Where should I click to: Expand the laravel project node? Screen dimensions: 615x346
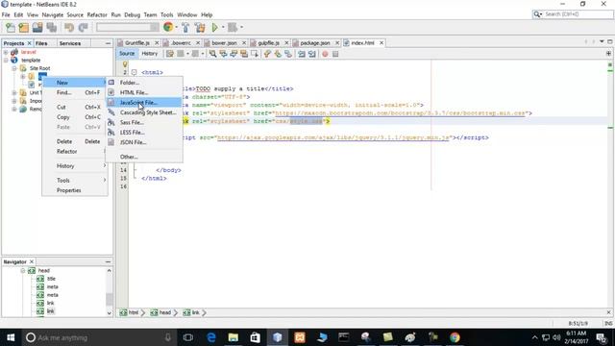click(6, 52)
